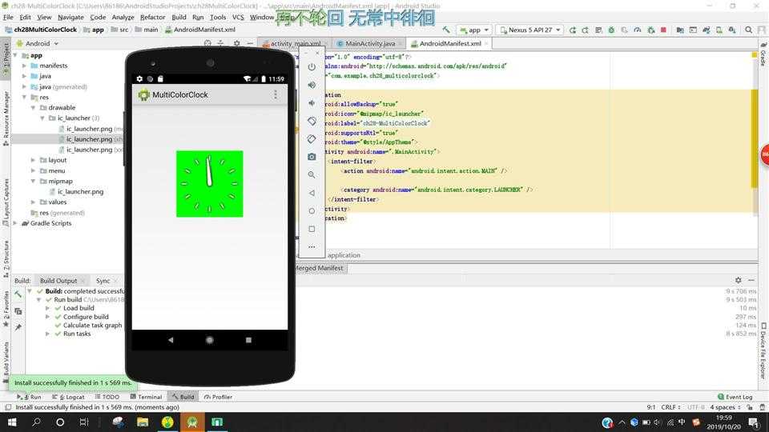
Task: Open the Analyze menu
Action: pos(123,17)
